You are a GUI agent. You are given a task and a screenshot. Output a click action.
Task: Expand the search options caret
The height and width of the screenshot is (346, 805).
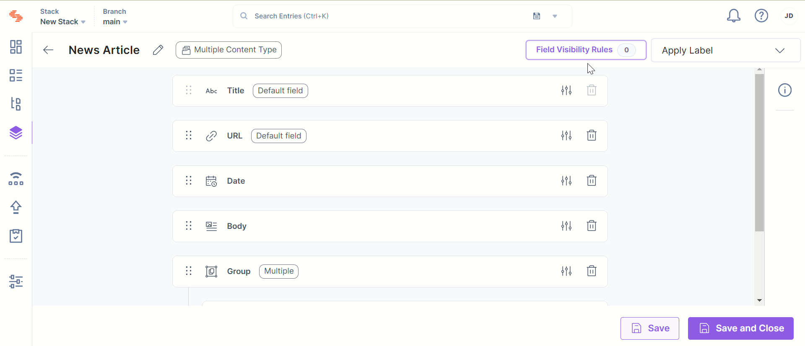tap(555, 16)
